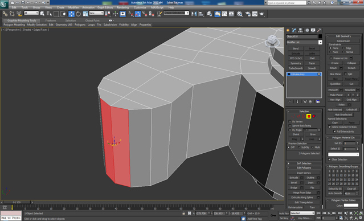Screen dimensions: 364x221
Task: Toggle the 3D Snaps icon
Action: [131, 14]
